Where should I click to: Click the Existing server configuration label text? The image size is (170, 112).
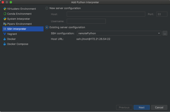pyautogui.click(x=67, y=27)
